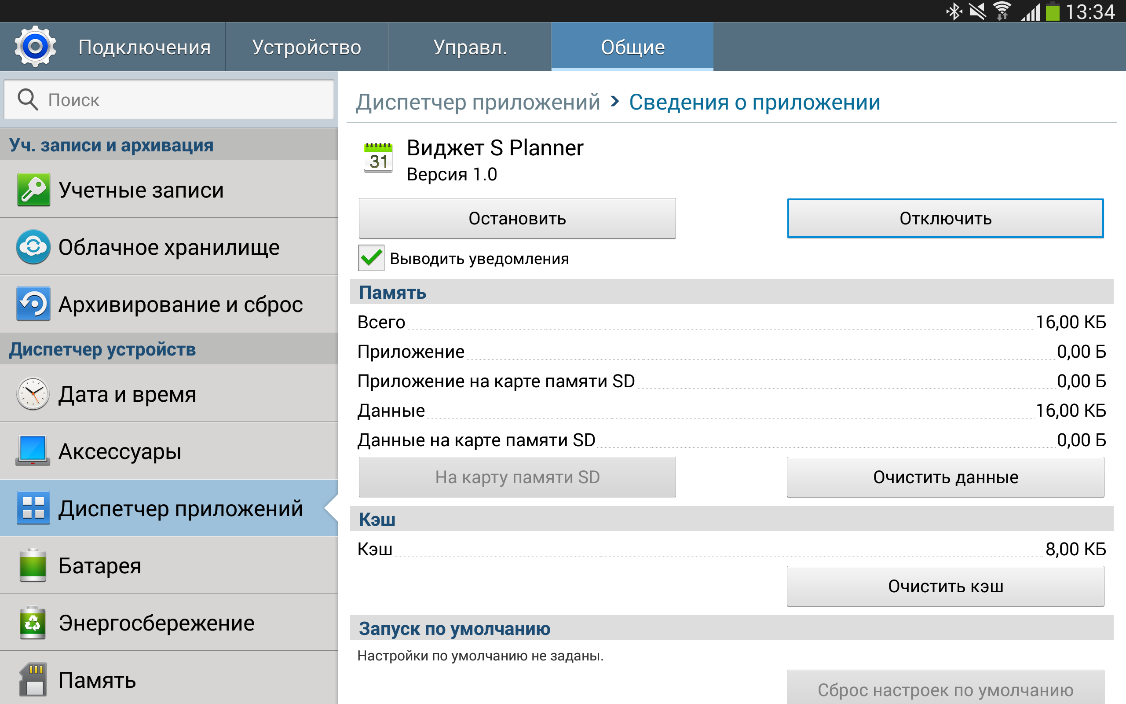Tap Приложение на карте памяти SD row
Screen dimensions: 1126x704
pyautogui.click(x=731, y=381)
